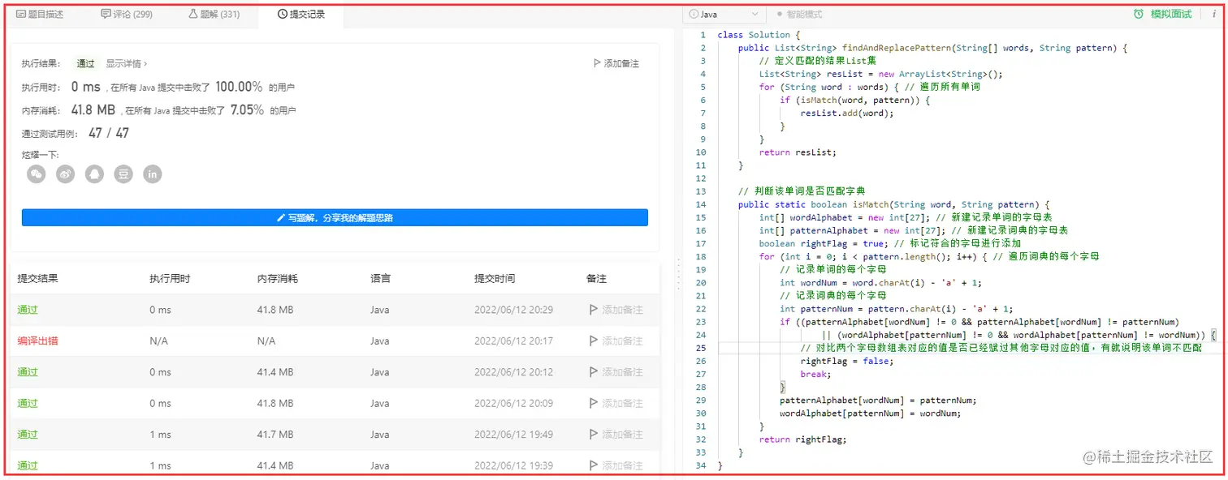Viewport: 1228px width, 480px height.
Task: Click the 100.00% beat percentage
Action: [239, 87]
